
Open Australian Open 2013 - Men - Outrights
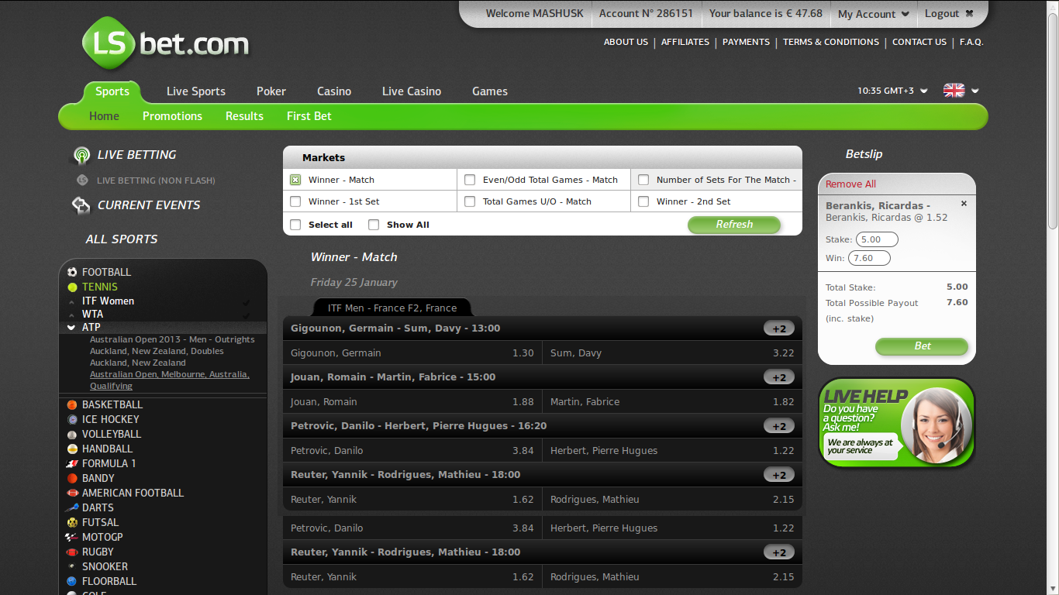coord(172,339)
